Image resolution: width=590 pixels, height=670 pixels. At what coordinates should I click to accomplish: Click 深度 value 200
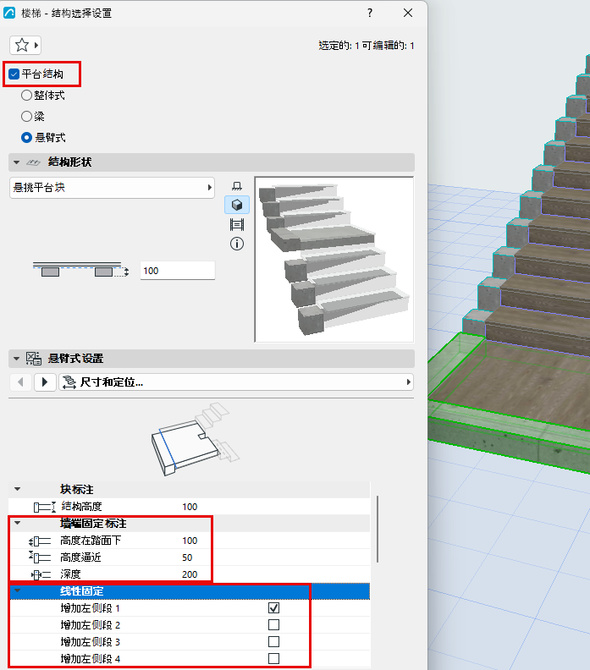[190, 574]
